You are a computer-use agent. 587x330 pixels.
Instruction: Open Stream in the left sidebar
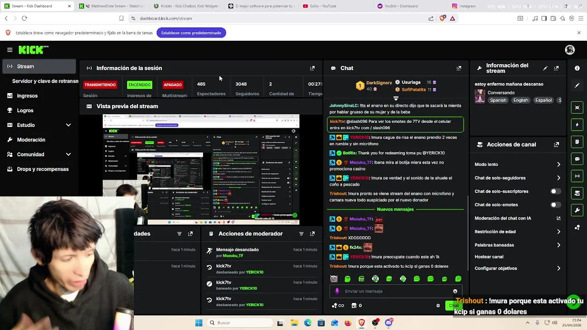39,66
